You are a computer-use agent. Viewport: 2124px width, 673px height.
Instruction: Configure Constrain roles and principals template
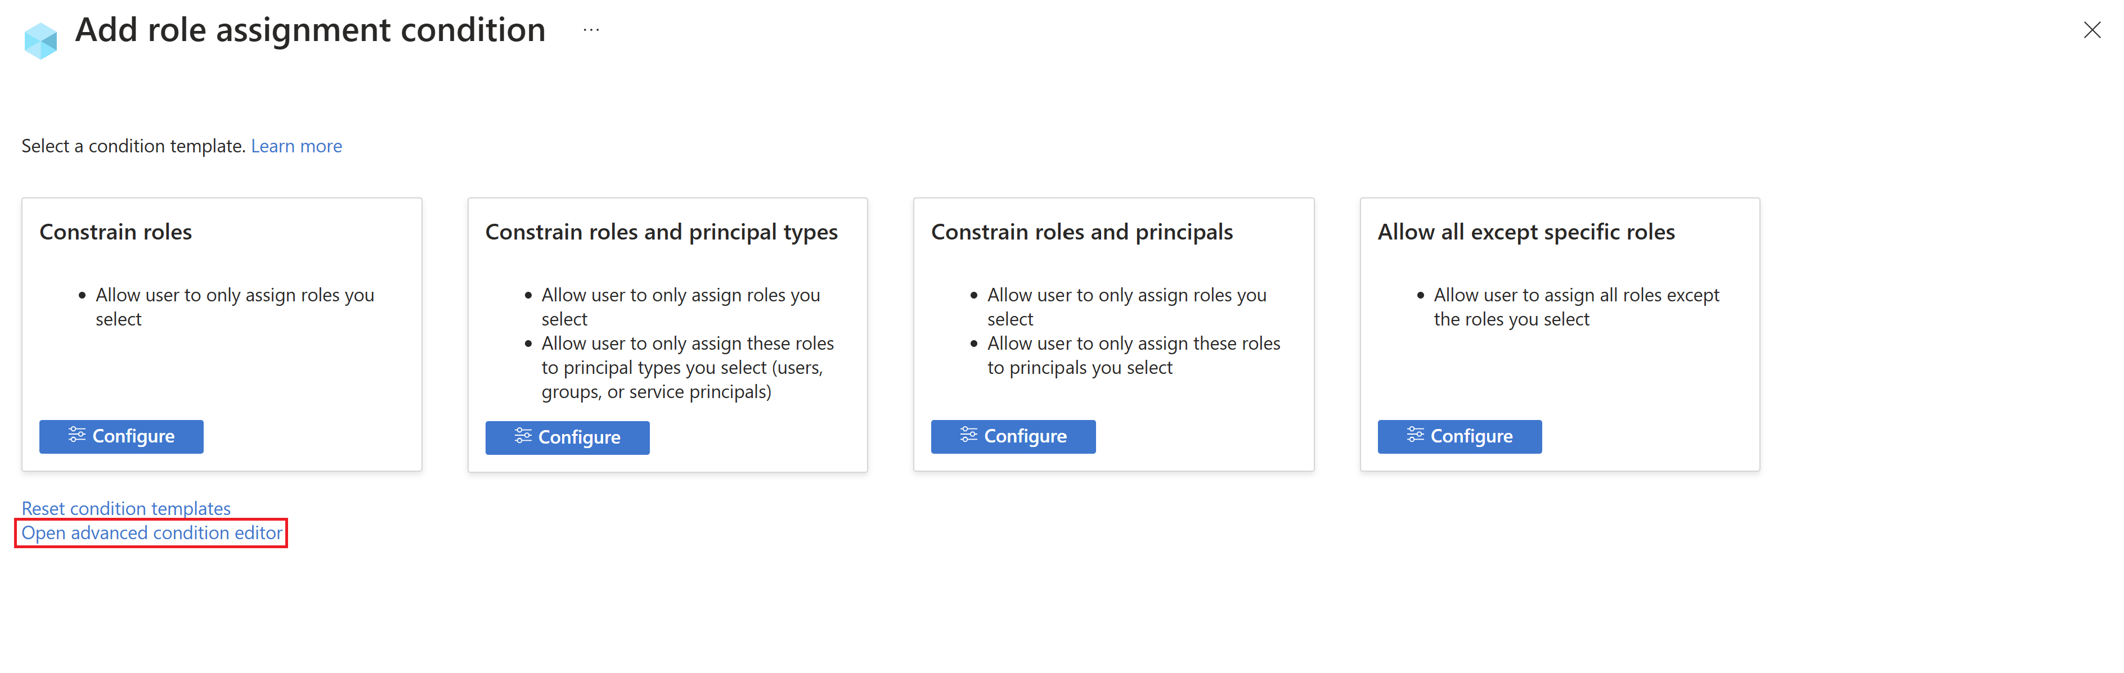[x=1013, y=437]
